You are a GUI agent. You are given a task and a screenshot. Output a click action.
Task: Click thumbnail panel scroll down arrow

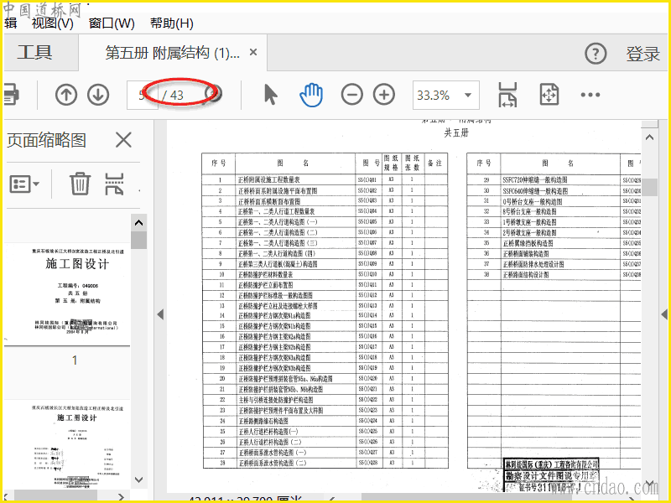(x=138, y=480)
